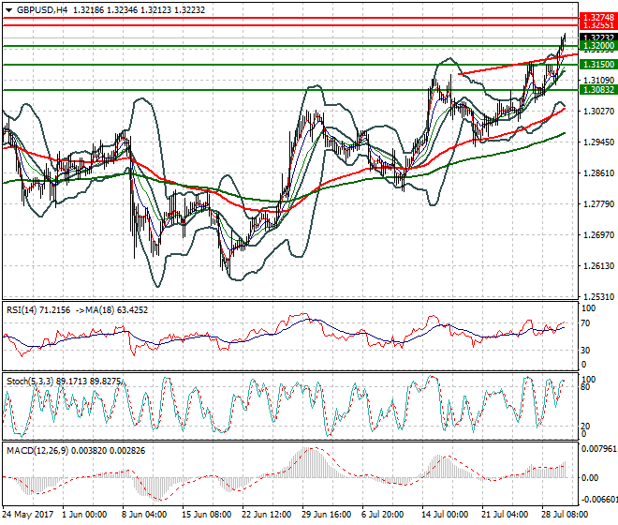The image size is (618, 525).
Task: Click the 1.28610 price scale value
Action: click(x=598, y=172)
